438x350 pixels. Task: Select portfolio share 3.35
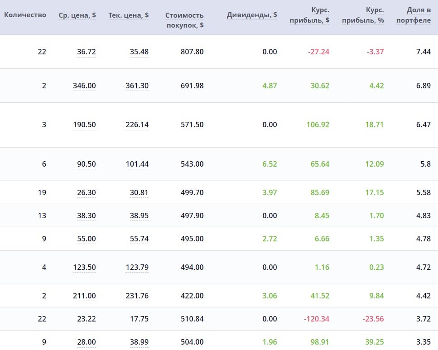424,342
